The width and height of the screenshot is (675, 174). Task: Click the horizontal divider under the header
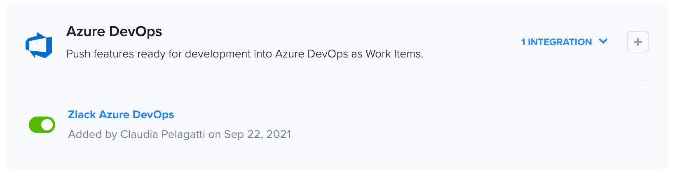337,80
